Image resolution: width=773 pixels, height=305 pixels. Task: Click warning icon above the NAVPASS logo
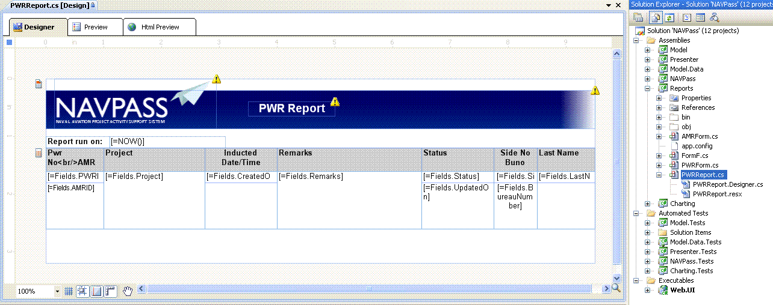click(x=217, y=79)
